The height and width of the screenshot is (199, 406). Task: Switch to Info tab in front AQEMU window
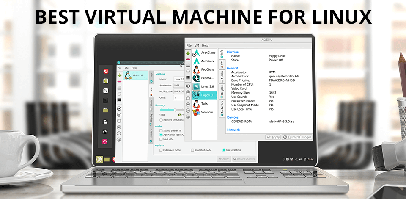pos(222,54)
